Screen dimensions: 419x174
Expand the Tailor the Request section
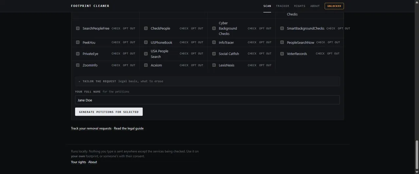(208, 81)
